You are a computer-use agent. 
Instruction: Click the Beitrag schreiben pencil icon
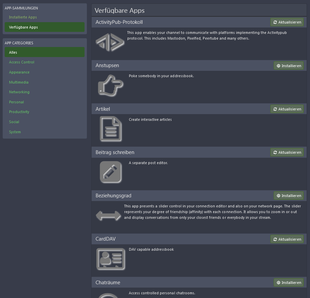point(111,172)
